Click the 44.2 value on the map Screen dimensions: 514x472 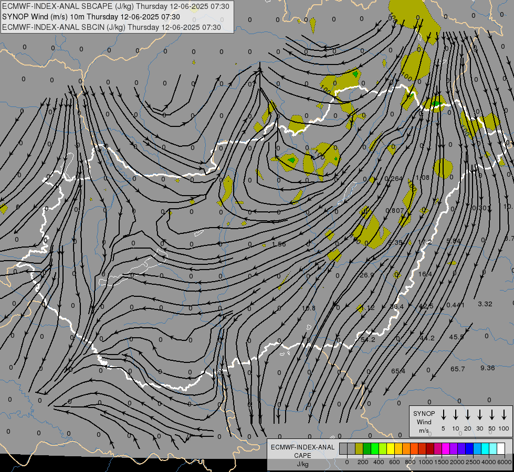(x=427, y=338)
